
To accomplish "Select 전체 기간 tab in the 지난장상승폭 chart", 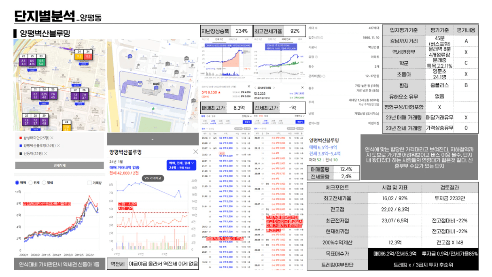I will tap(219, 39).
